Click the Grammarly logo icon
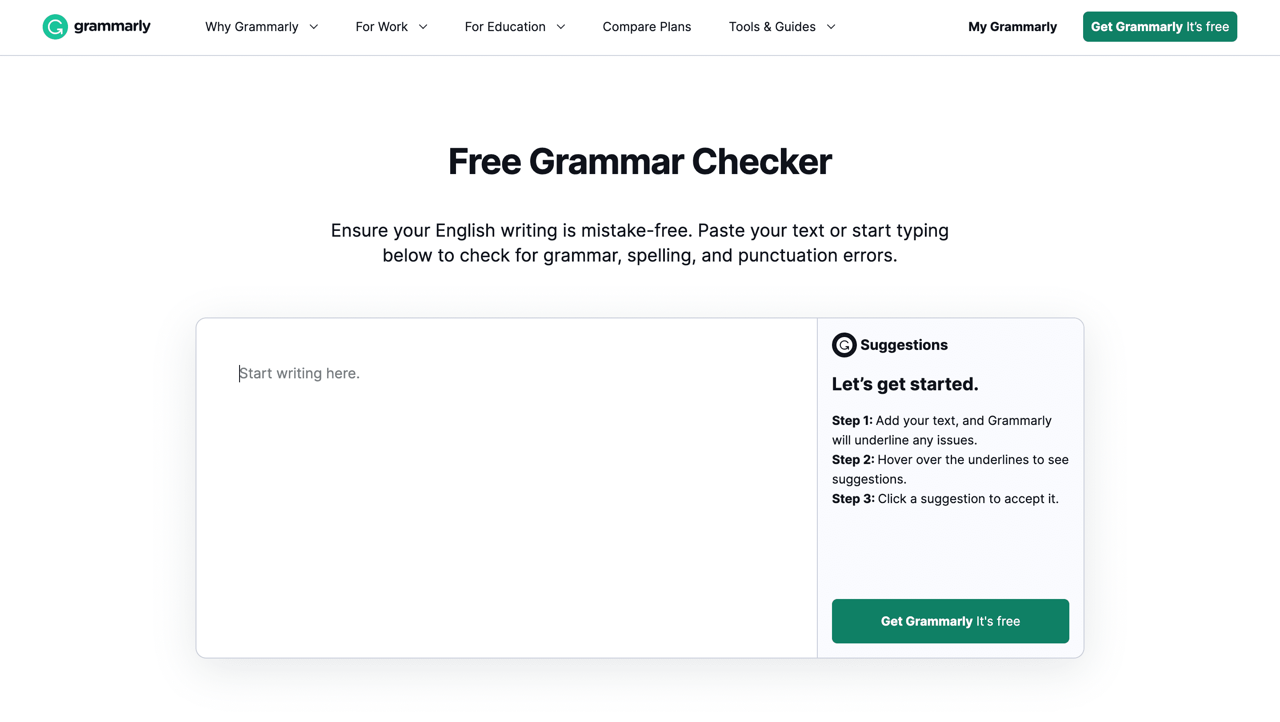The height and width of the screenshot is (722, 1280). click(x=55, y=26)
